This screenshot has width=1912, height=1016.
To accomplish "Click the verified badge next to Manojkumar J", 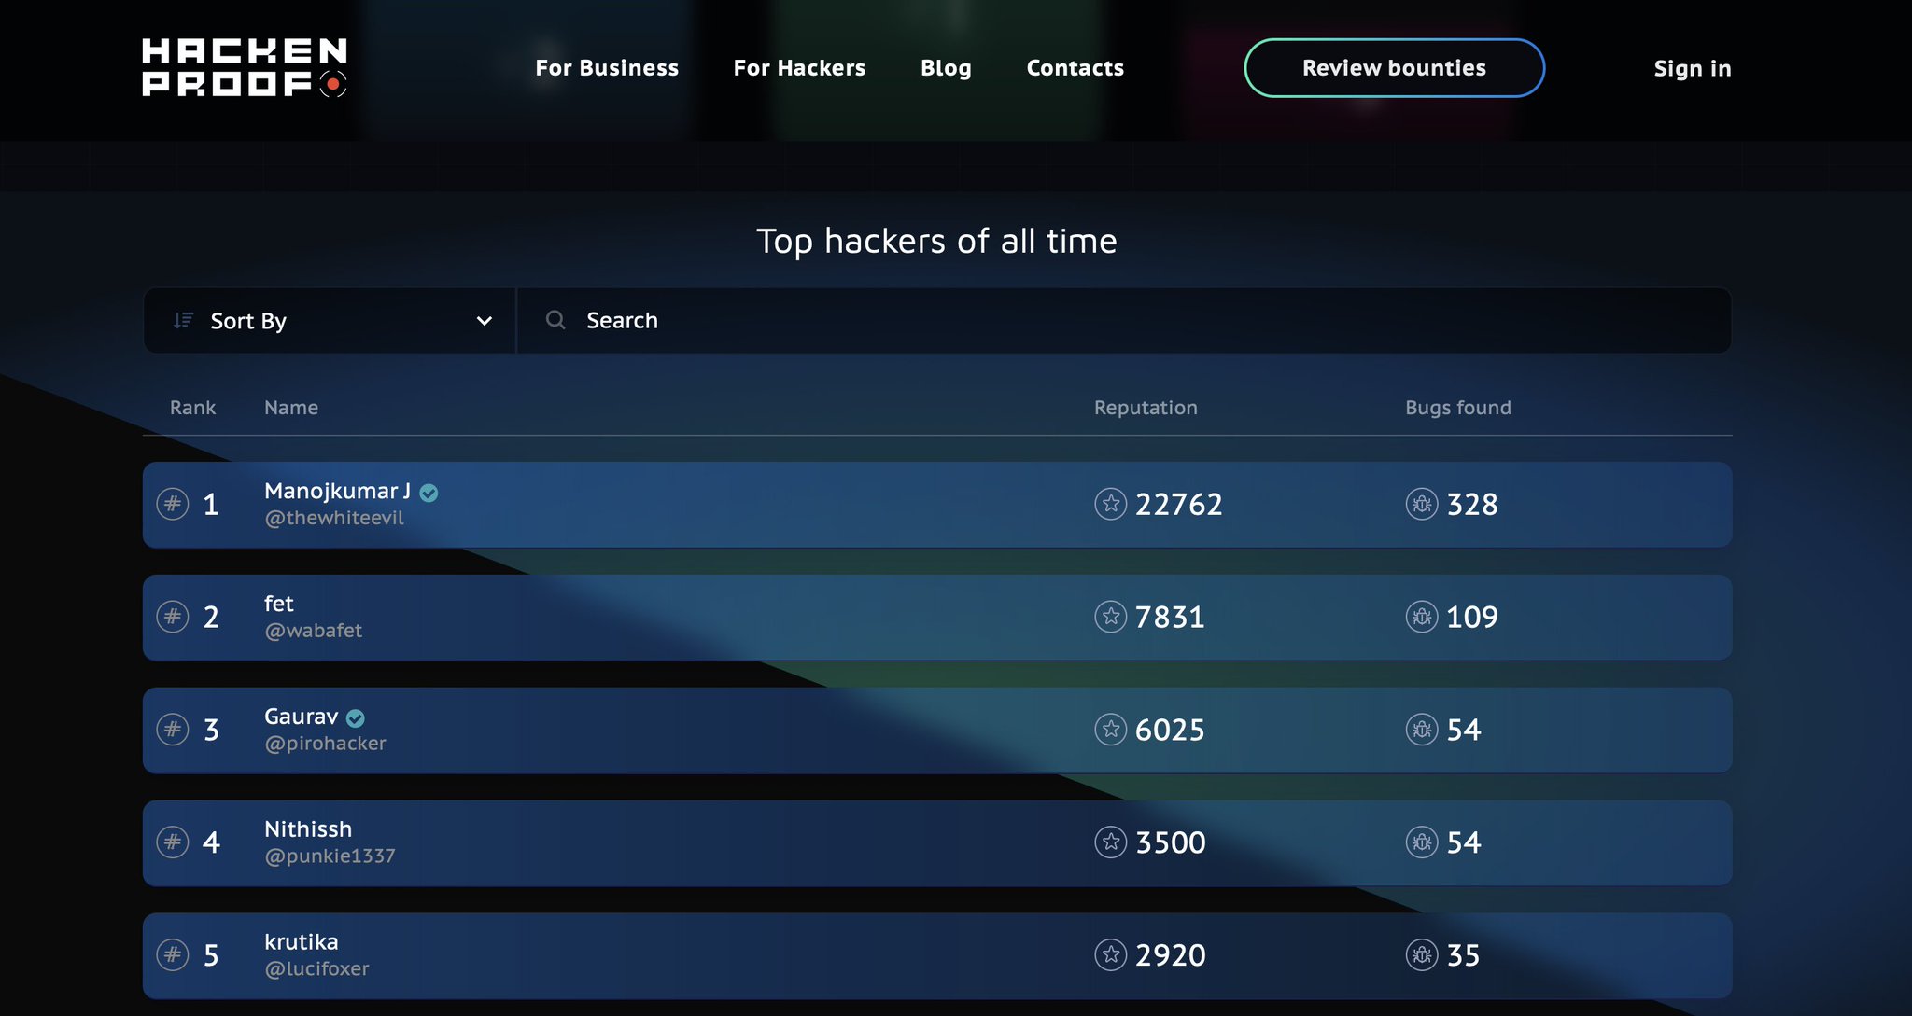I will pyautogui.click(x=429, y=493).
